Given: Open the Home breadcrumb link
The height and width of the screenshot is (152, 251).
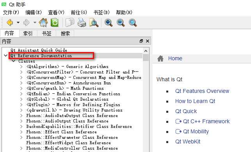Looking at the screenshot, I should [175, 58].
